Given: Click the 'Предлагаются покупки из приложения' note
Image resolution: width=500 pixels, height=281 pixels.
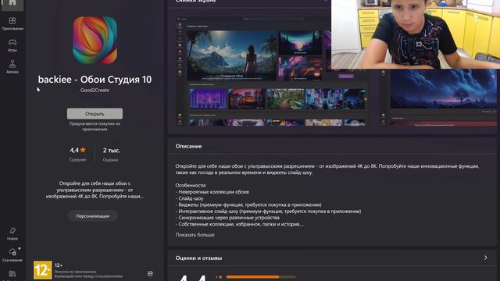Looking at the screenshot, I should click(x=95, y=126).
